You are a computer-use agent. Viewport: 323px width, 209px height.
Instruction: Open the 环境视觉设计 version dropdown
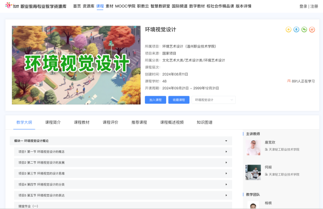[x=213, y=99]
